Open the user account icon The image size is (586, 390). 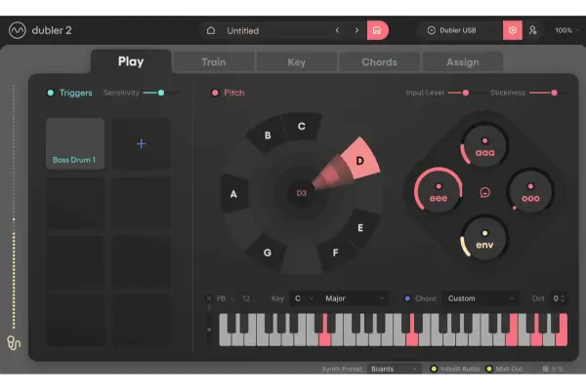coord(533,30)
